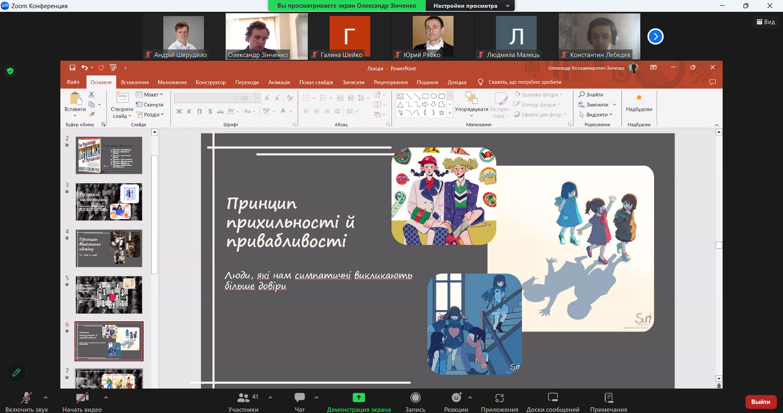Click font color A swatch button
This screenshot has width=783, height=413.
pyautogui.click(x=283, y=111)
